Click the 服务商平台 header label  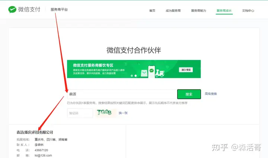click(59, 10)
